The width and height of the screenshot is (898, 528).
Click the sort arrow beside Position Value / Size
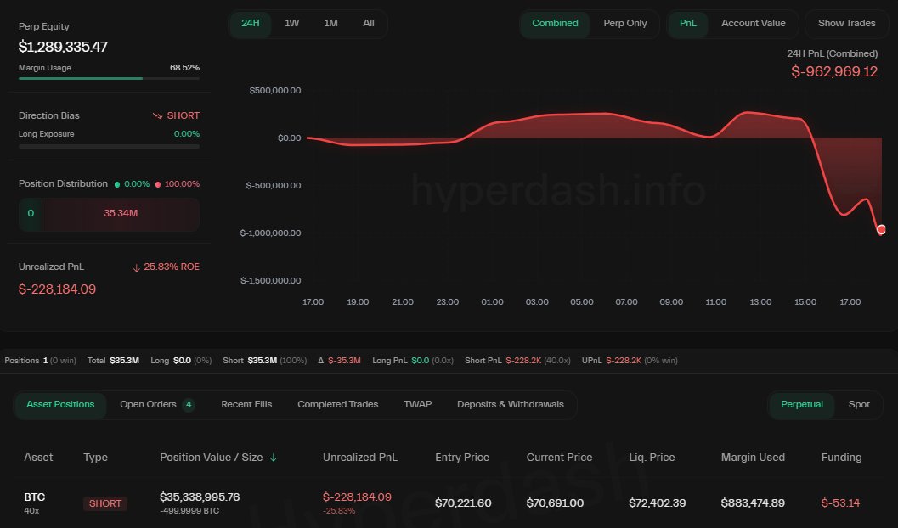(274, 458)
